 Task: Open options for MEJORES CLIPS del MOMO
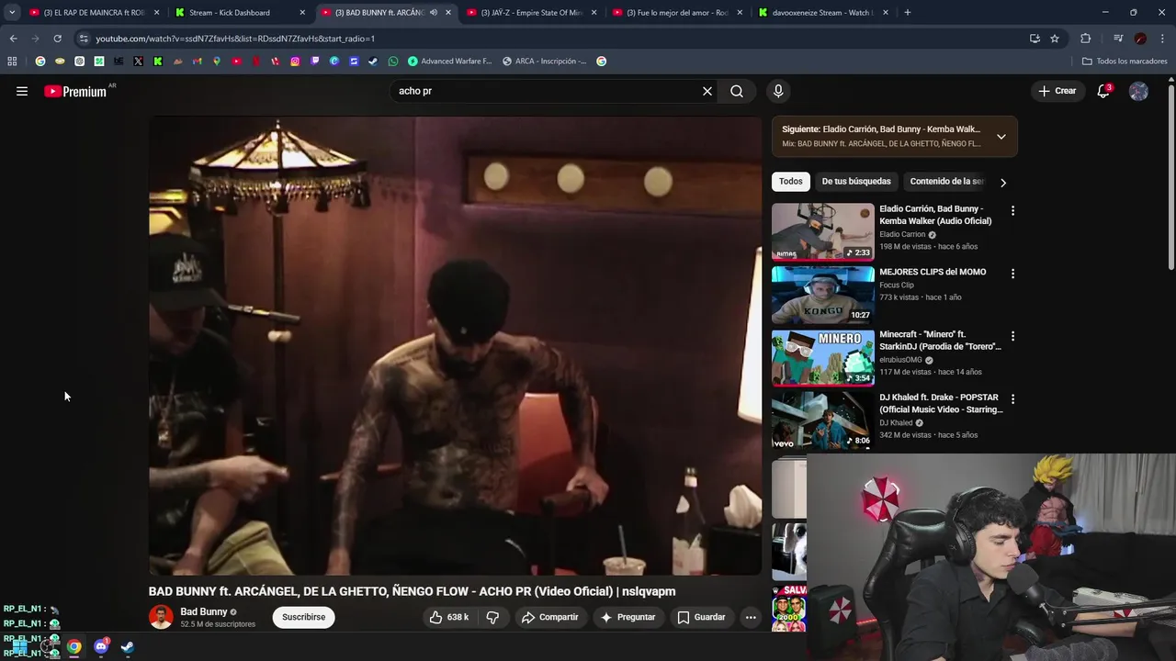click(x=1012, y=274)
